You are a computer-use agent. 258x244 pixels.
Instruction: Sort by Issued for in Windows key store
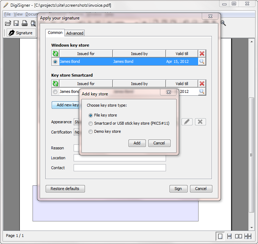point(86,54)
